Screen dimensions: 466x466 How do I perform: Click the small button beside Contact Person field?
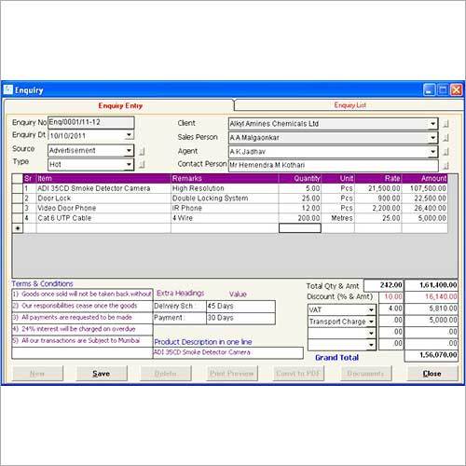445,166
